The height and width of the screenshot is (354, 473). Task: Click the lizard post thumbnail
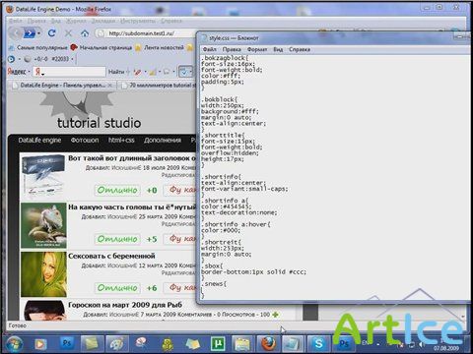pyautogui.click(x=43, y=225)
